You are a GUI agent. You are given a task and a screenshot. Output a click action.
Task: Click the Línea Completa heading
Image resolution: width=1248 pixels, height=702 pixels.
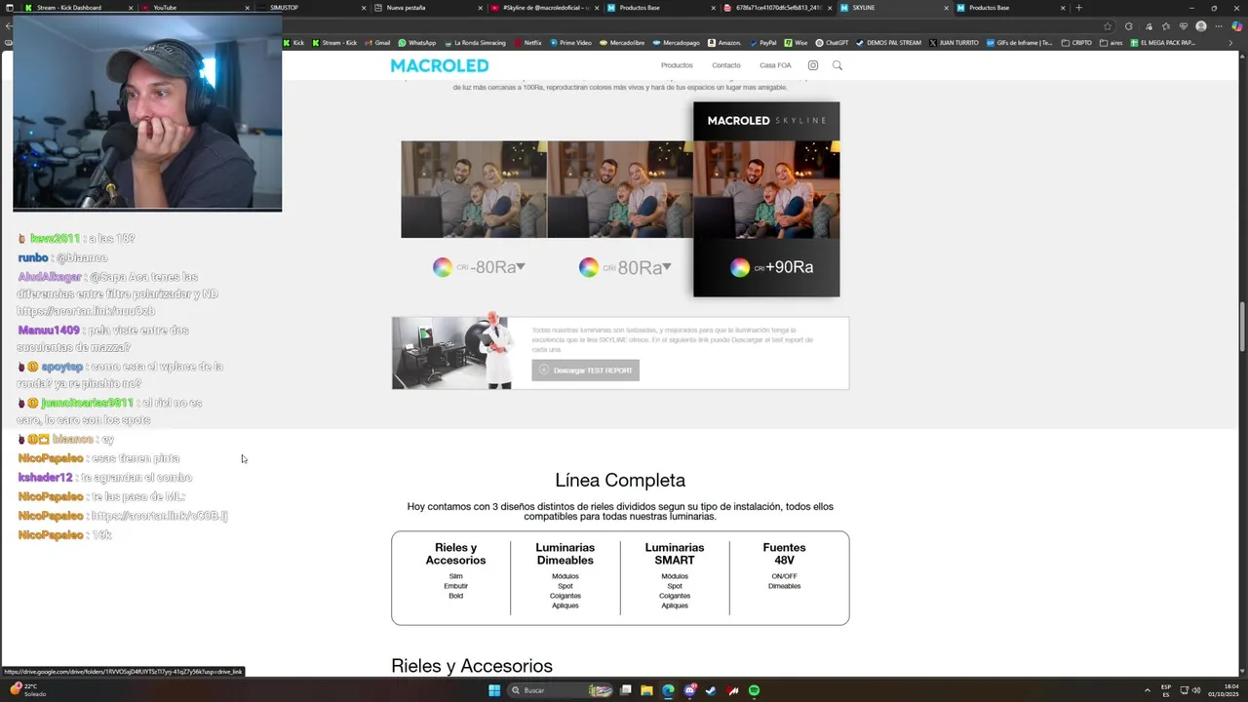pyautogui.click(x=620, y=481)
